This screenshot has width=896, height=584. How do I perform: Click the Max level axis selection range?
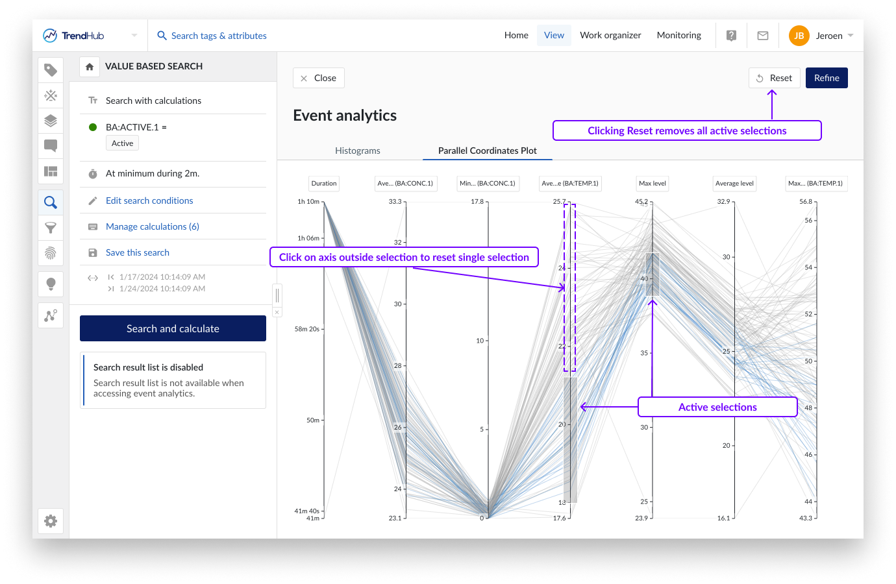[653, 274]
